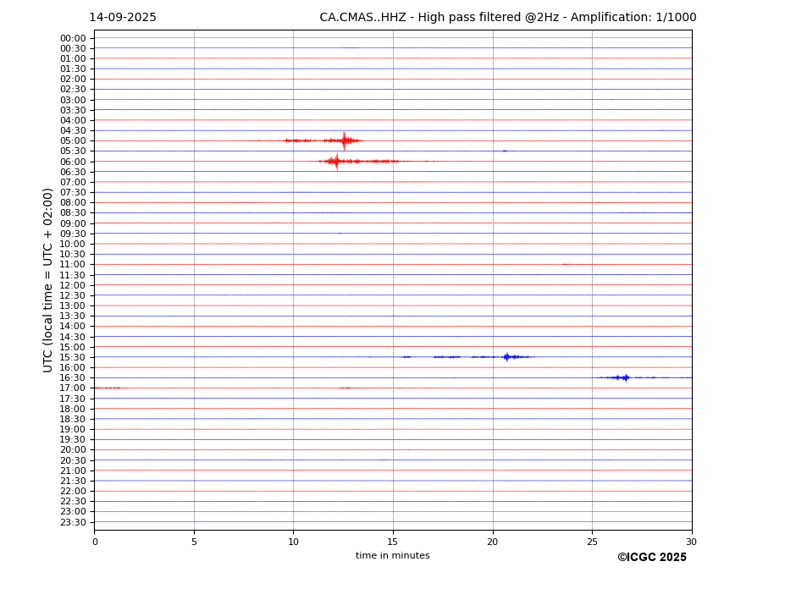The image size is (785, 589).
Task: Click the UTC local time y-axis label
Action: click(47, 280)
